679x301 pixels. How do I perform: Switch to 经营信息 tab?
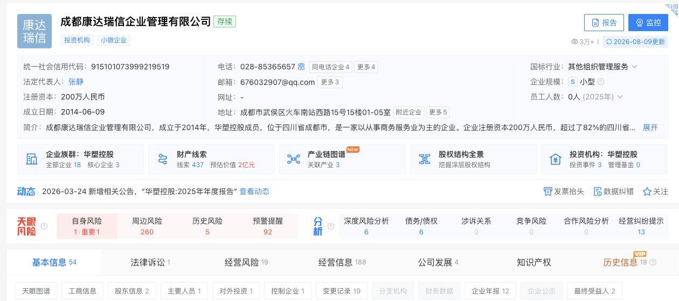point(342,262)
